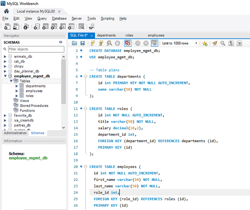Viewport: 250px width, 210px height.
Task: Create a new SQL tab icon
Action: (x=7, y=26)
